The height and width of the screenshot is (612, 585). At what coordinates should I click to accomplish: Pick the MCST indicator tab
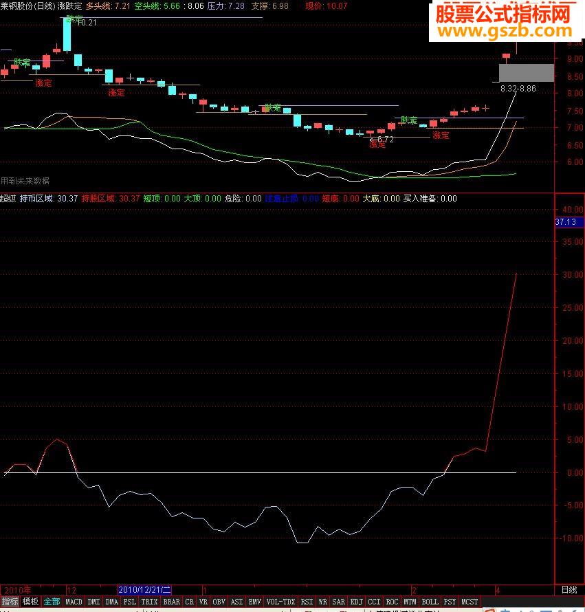click(470, 602)
